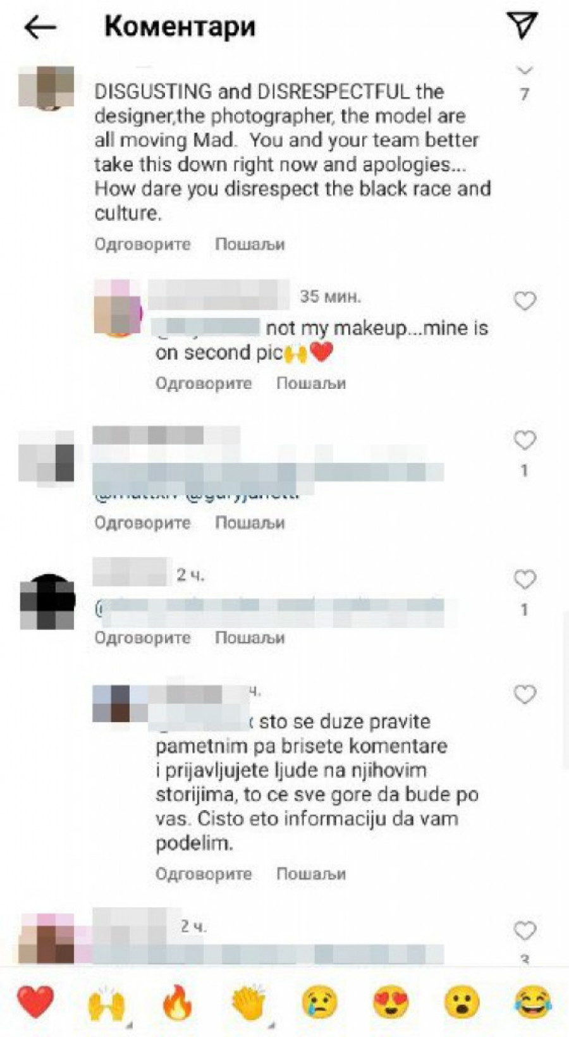Tap the raised hands emoji reaction
569x1037 pixels.
click(x=106, y=1003)
